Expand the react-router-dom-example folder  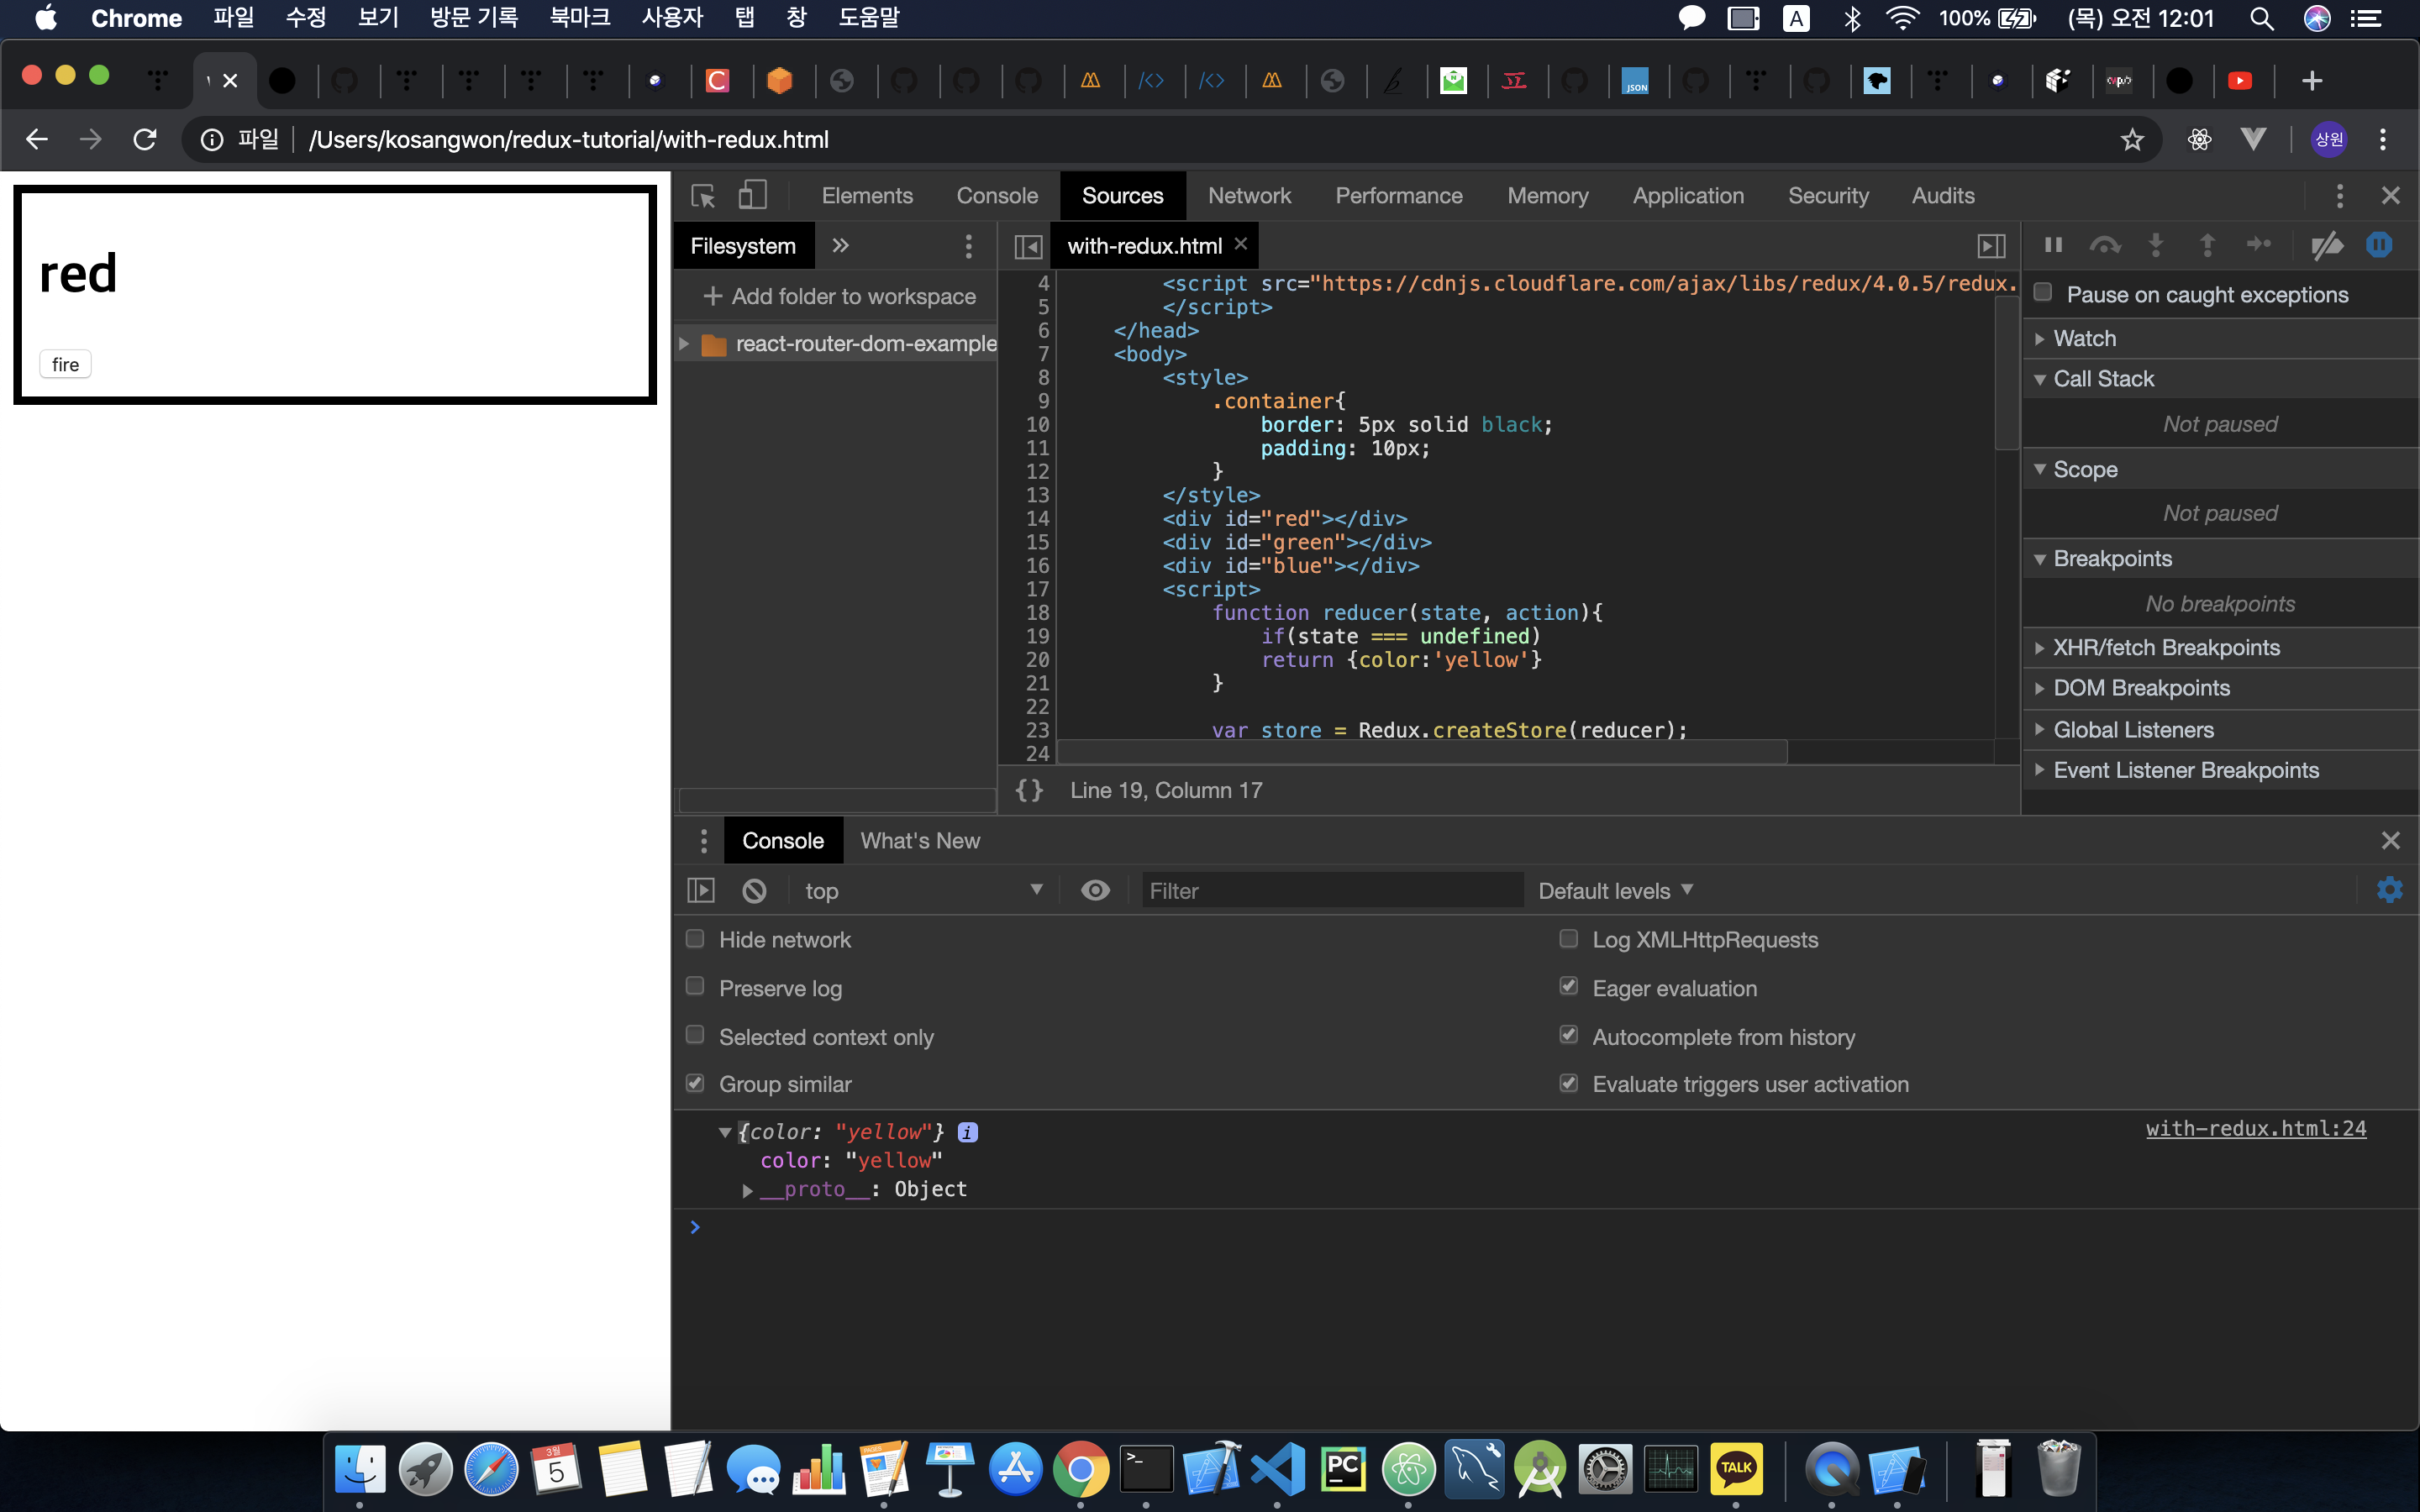[684, 344]
